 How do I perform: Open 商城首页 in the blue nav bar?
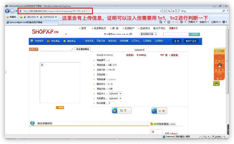click(x=39, y=41)
